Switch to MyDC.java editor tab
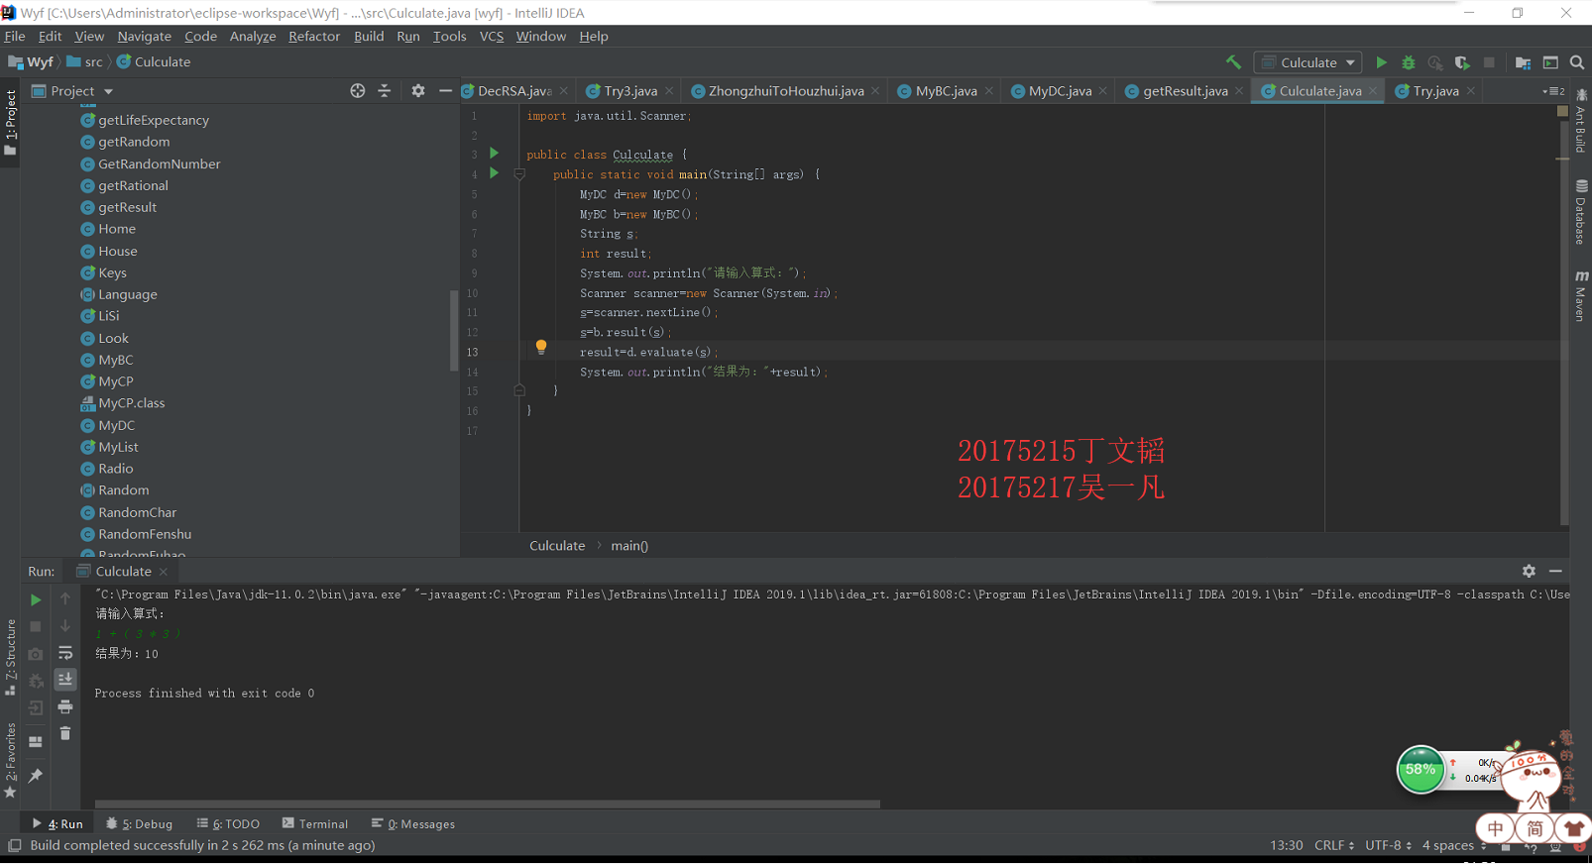 coord(1059,90)
